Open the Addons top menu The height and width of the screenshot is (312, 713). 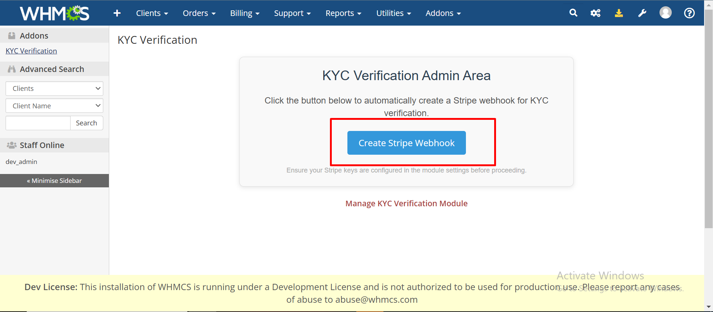[x=443, y=13]
